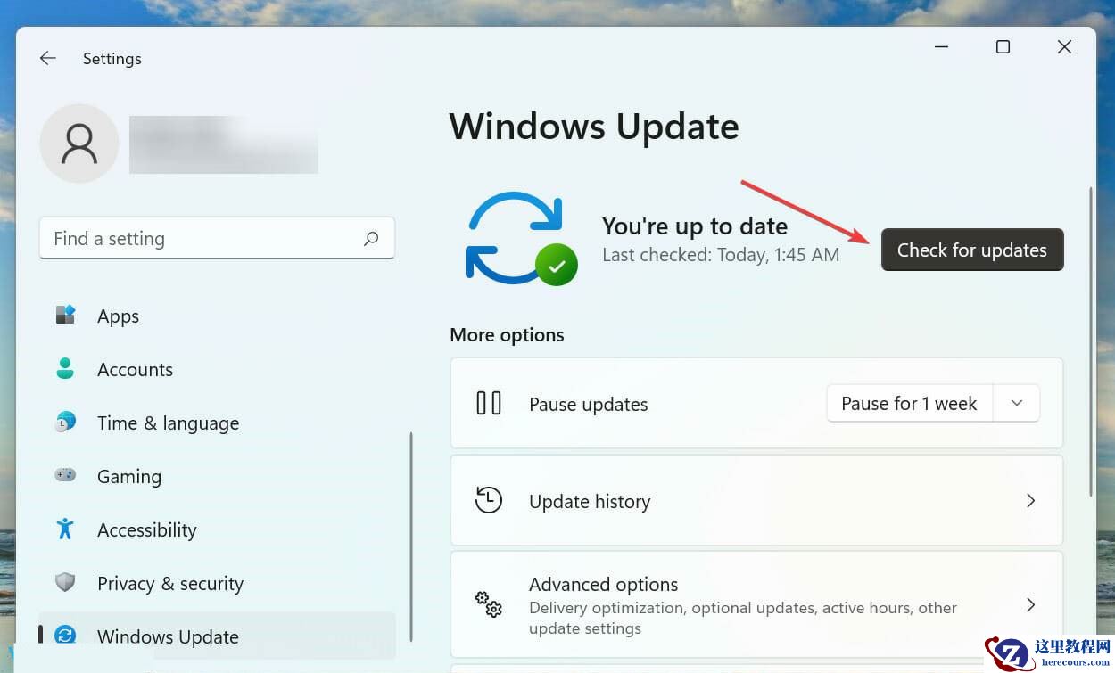This screenshot has width=1115, height=673.
Task: Select the Privacy & security shield icon
Action: [x=65, y=583]
